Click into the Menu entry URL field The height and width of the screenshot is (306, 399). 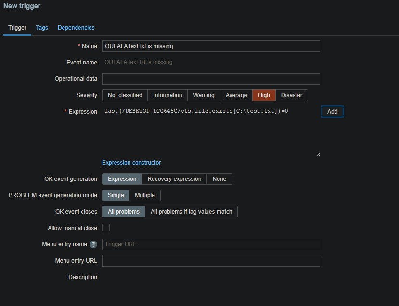(211, 261)
